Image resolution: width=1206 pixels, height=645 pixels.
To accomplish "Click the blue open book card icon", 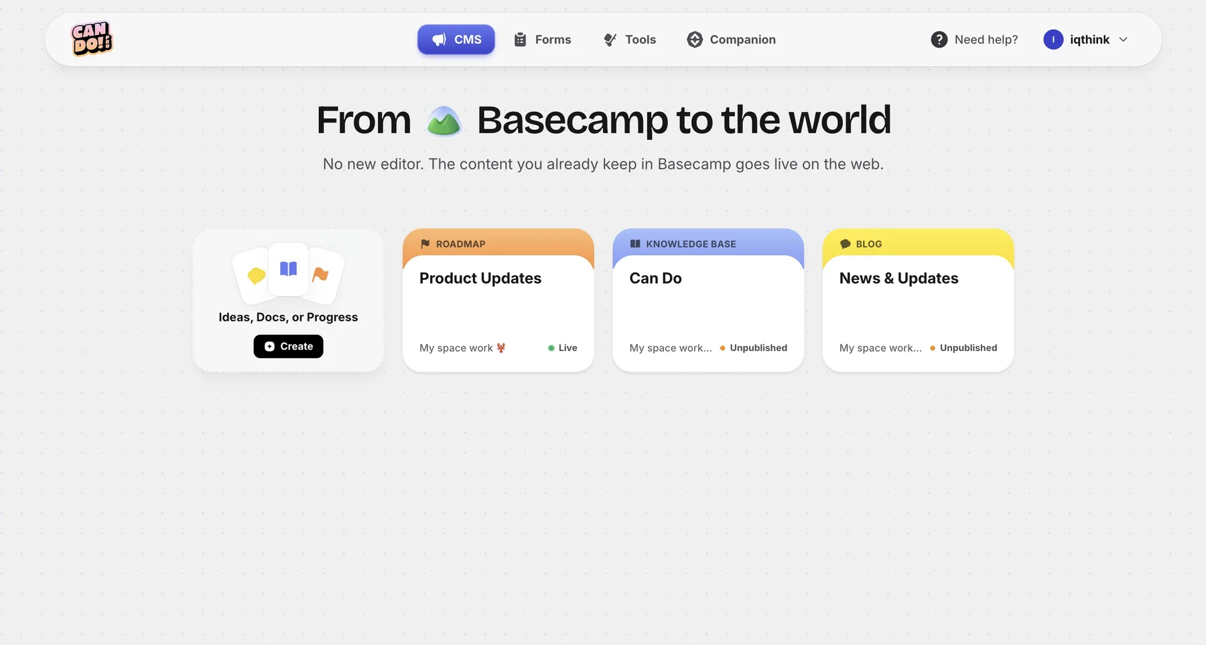I will pyautogui.click(x=288, y=269).
